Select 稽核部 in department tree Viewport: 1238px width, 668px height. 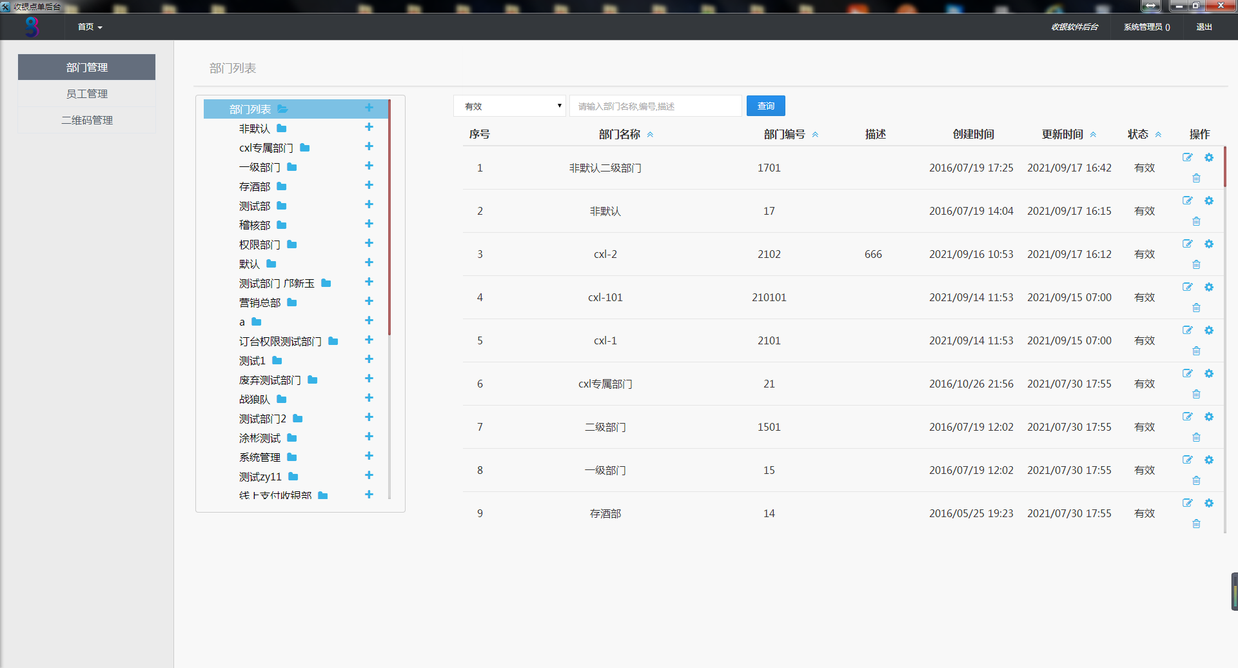click(x=255, y=225)
